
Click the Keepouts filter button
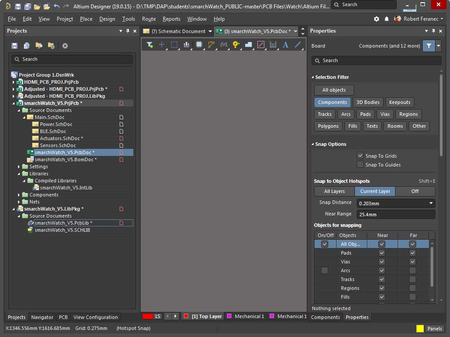[x=399, y=102]
